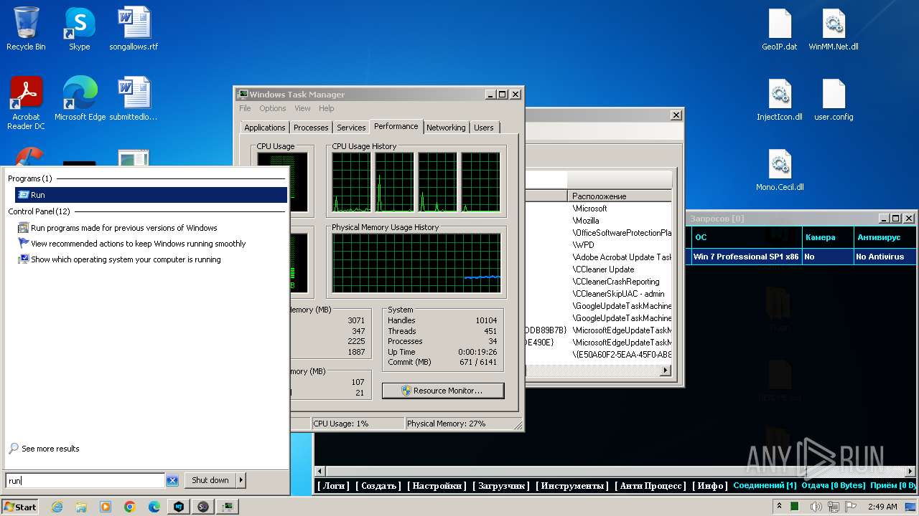Switch to Networking tab
Image resolution: width=919 pixels, height=516 pixels.
coord(446,128)
